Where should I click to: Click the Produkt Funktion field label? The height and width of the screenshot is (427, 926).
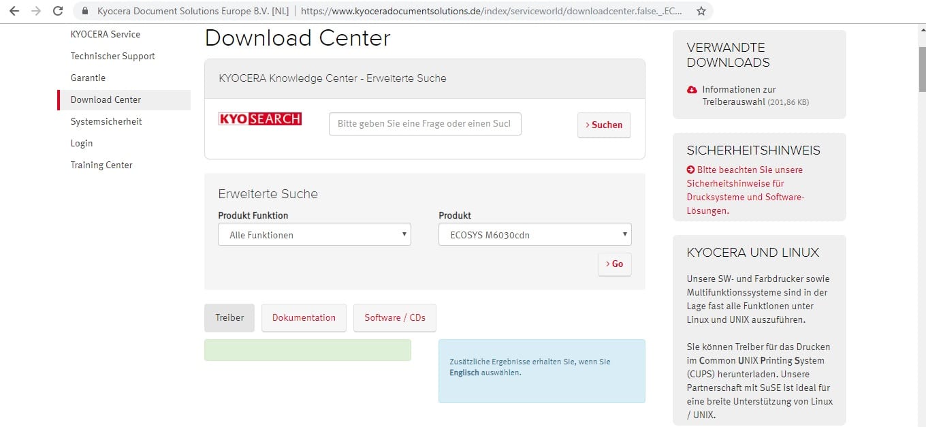tap(253, 216)
